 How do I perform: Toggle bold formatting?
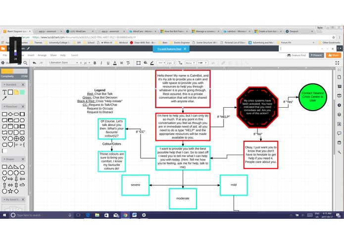[x=95, y=63]
